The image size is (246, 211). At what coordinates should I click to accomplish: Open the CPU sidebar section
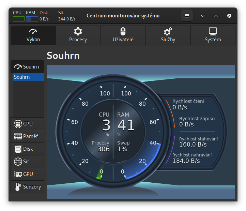click(x=27, y=124)
